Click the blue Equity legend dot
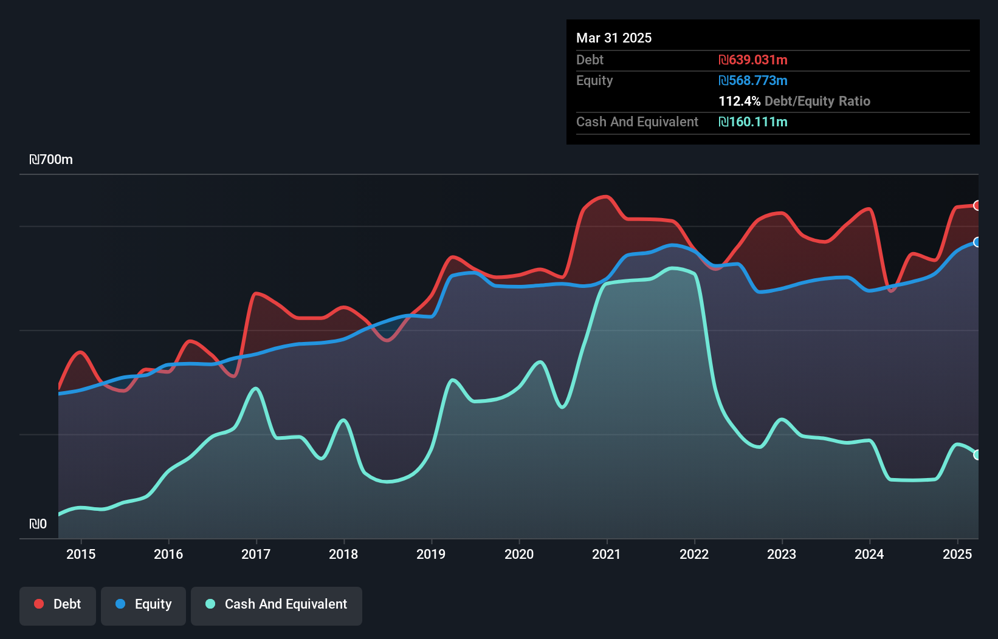 pos(120,604)
